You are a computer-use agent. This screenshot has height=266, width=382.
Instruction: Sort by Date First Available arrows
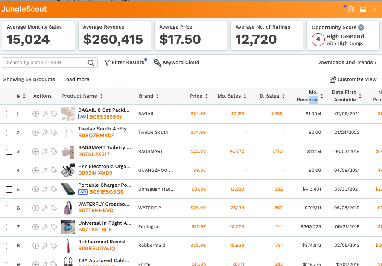pos(360,96)
